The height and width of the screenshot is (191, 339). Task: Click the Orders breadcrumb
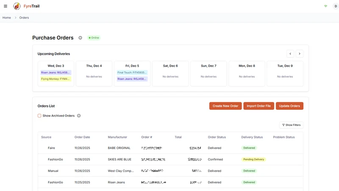coord(24,17)
